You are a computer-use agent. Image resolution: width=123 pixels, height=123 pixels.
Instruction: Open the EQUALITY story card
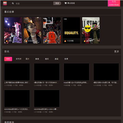(x=71, y=30)
